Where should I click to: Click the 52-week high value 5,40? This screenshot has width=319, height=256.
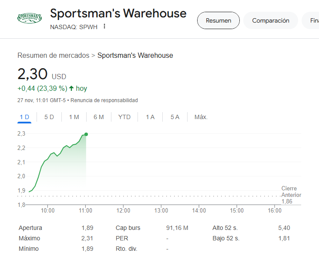click(284, 228)
